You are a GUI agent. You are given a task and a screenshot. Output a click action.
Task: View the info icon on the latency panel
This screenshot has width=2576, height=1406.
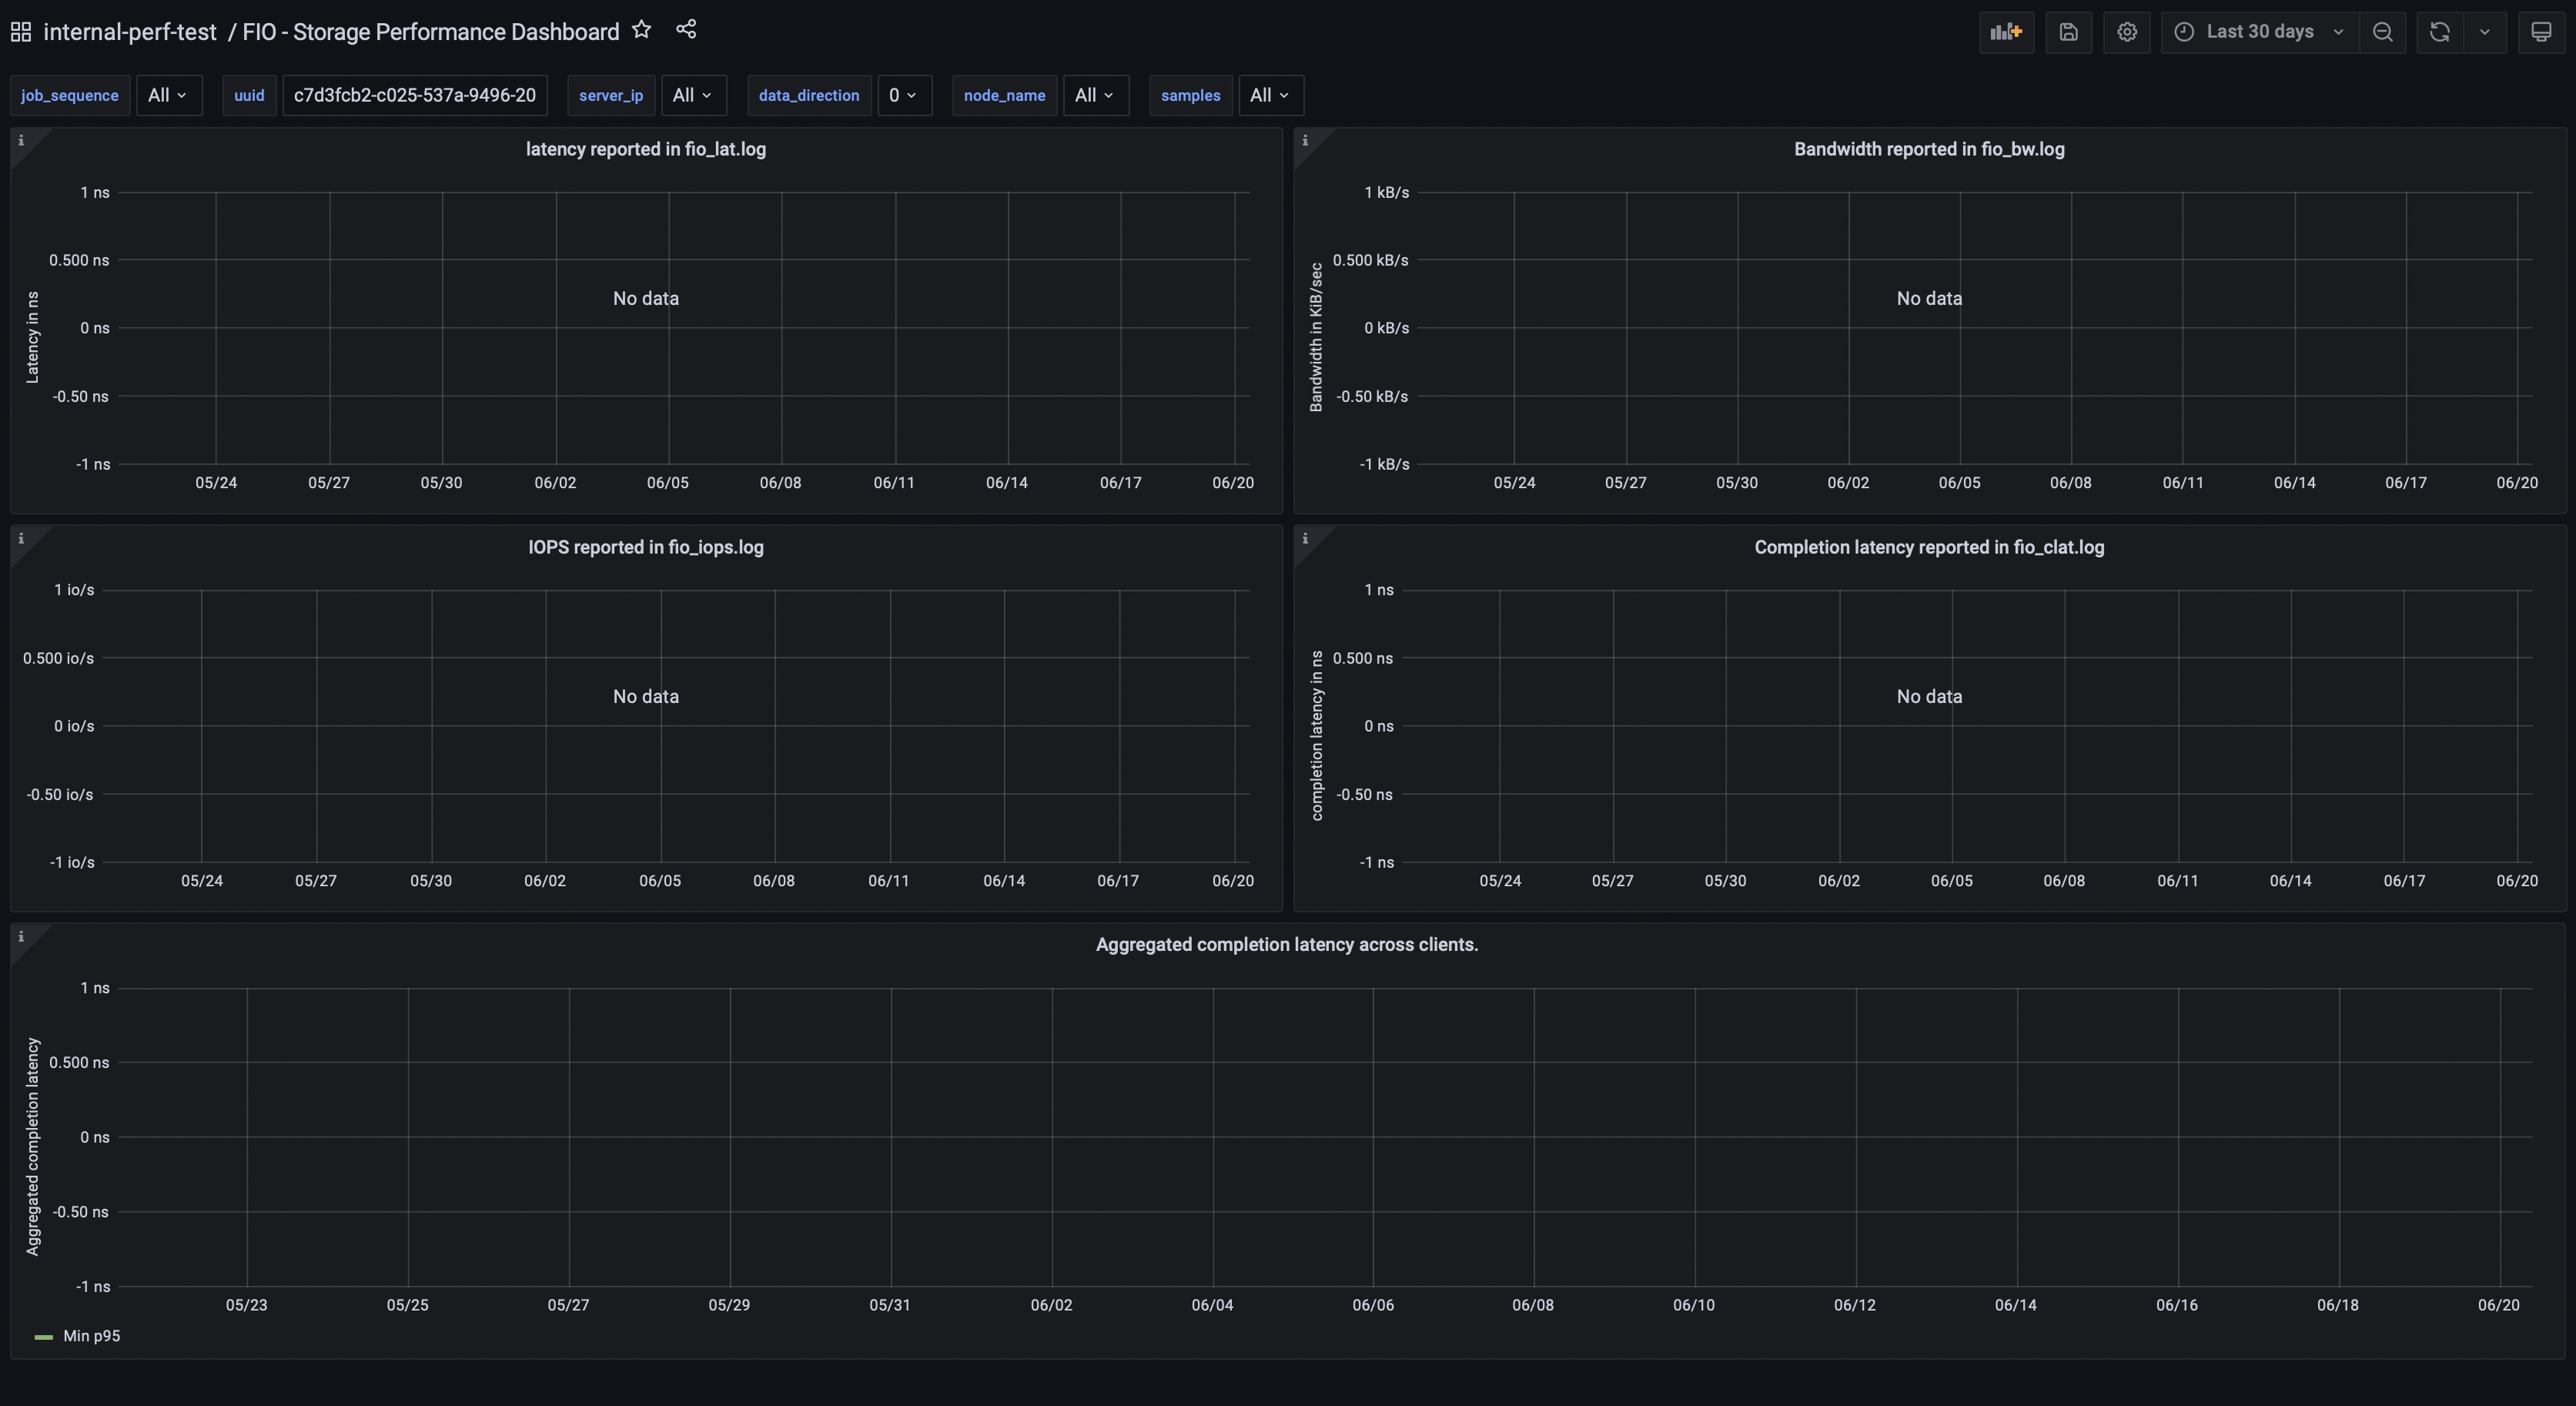[20, 140]
